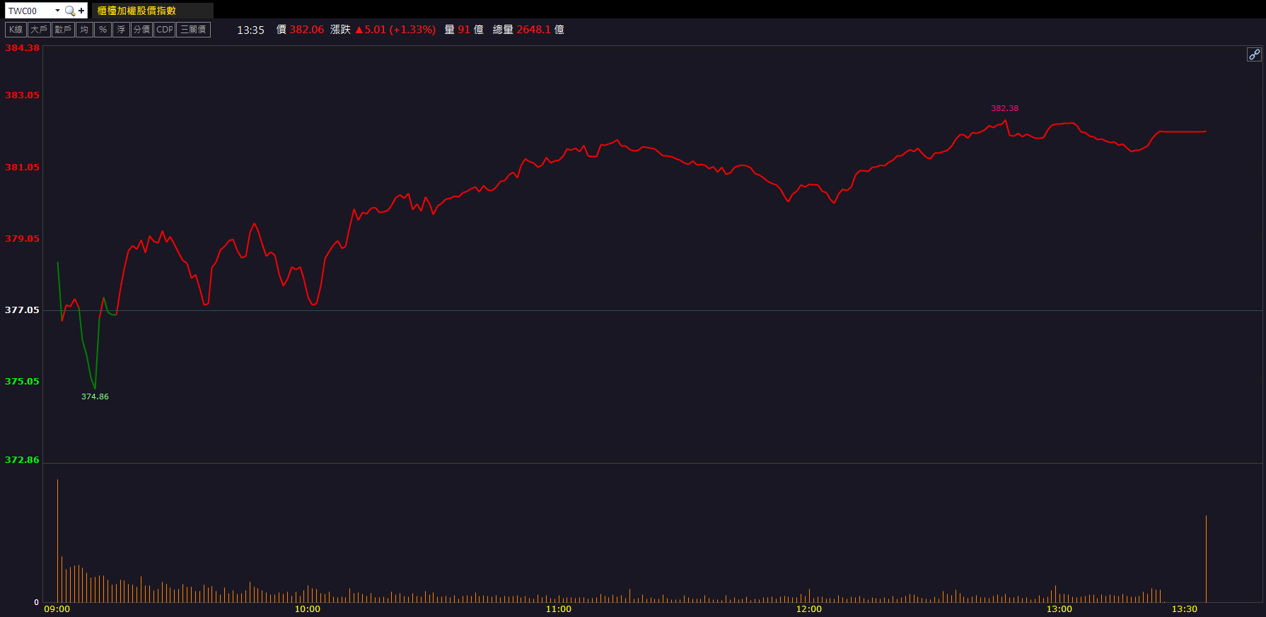Viewport: 1266px width, 617px height.
Task: Click the 13:00 time axis label
Action: click(1059, 609)
